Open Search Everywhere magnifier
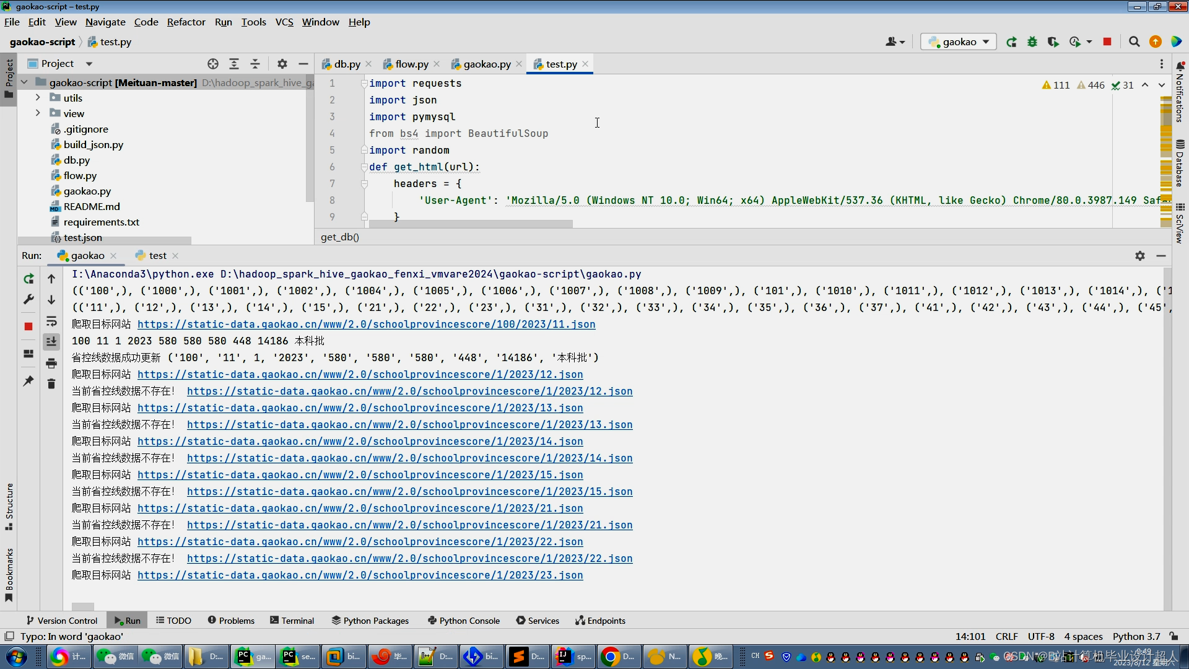Screen dimensions: 1189x669 [1134, 42]
